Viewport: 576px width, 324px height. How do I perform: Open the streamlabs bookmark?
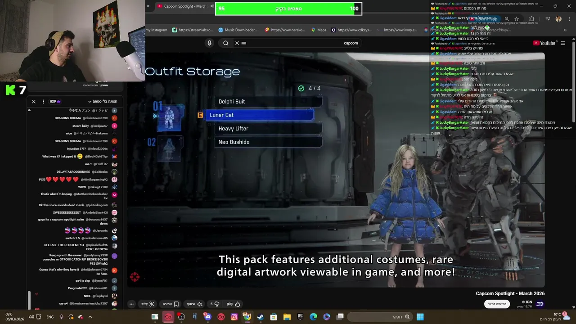point(192,30)
